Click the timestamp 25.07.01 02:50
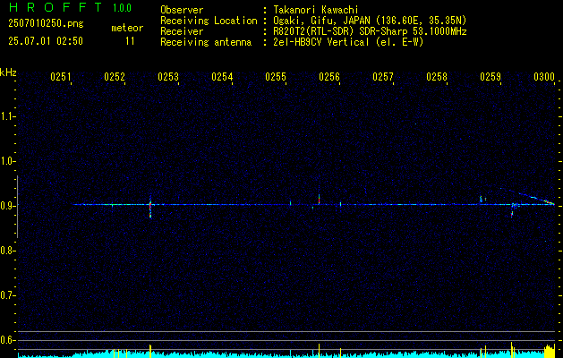The image size is (563, 358). pyautogui.click(x=46, y=41)
